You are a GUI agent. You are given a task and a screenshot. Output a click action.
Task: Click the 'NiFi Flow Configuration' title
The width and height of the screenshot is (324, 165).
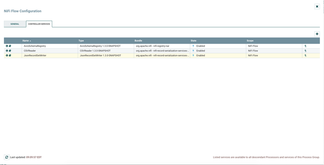22,11
